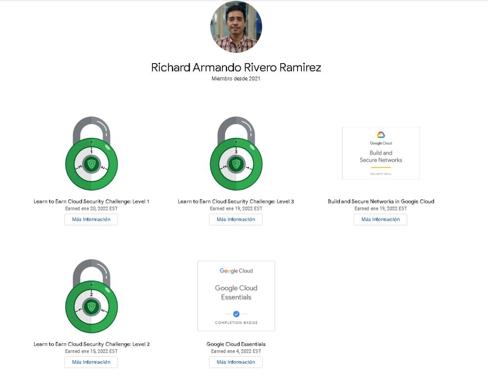Open the Google Cloud Essentials completion badge image
Image resolution: width=488 pixels, height=384 pixels.
pyautogui.click(x=236, y=296)
